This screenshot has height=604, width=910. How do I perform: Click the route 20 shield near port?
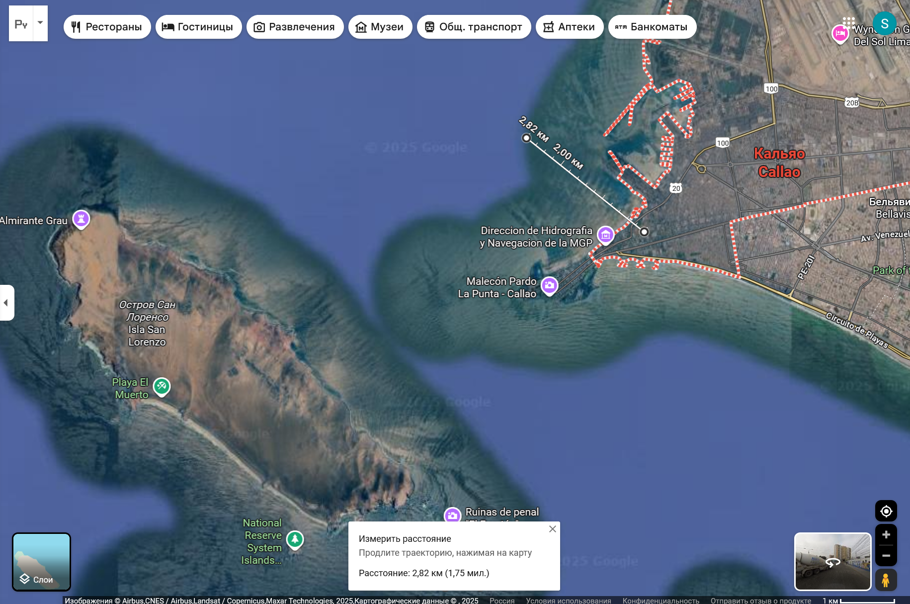(676, 188)
